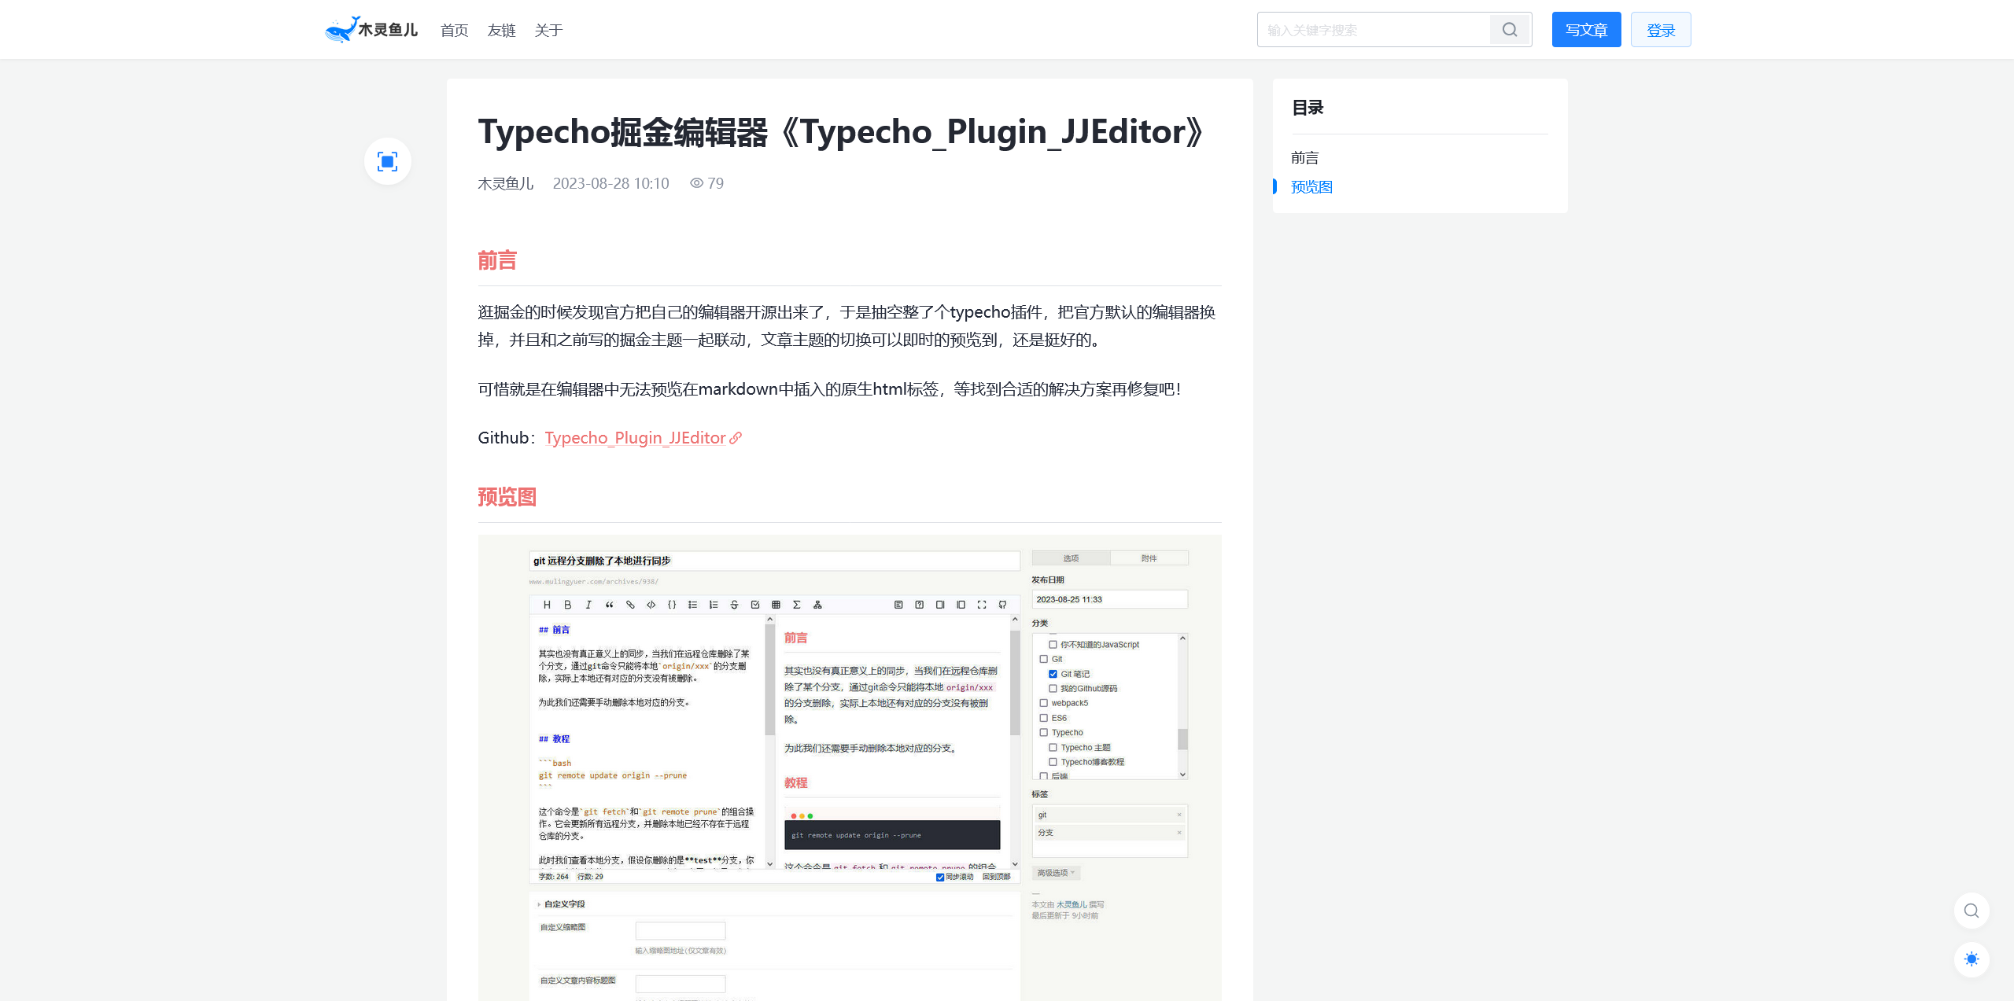Toggle light/dark theme with sun button
The width and height of the screenshot is (2014, 1001).
coord(1971,959)
